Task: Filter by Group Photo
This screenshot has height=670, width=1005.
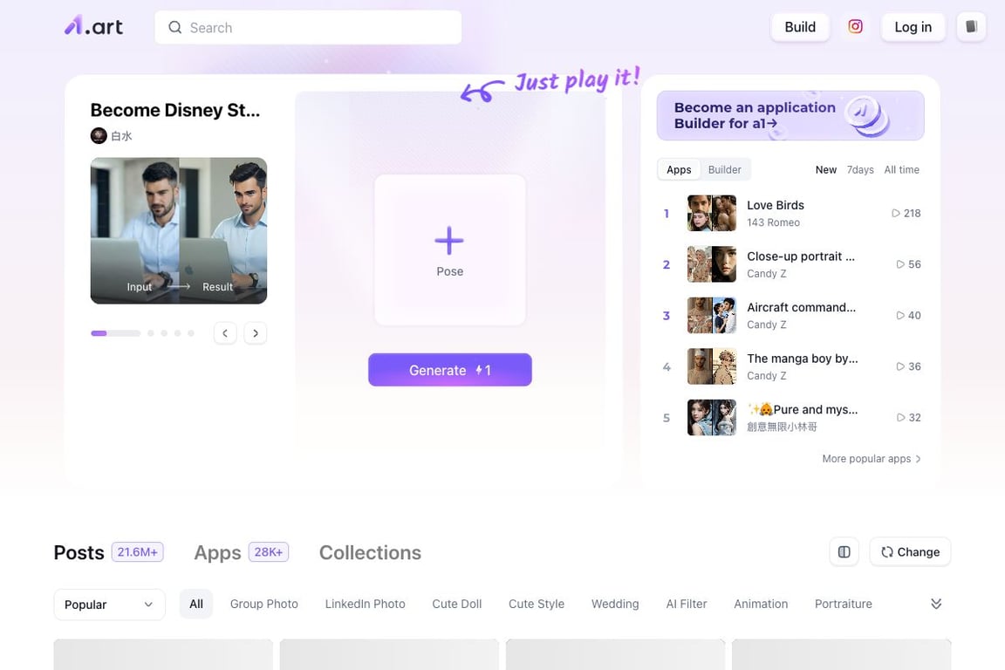Action: point(264,604)
